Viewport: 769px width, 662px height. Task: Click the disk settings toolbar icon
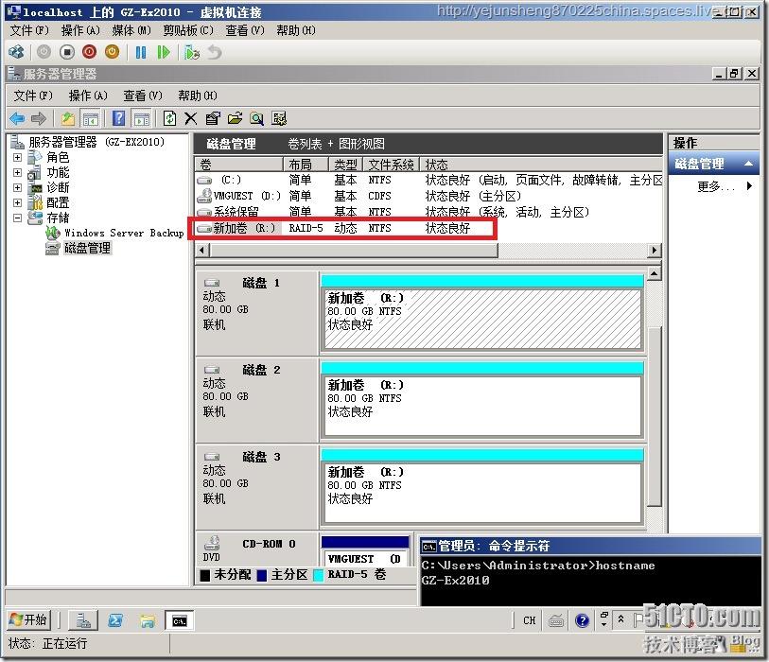click(x=279, y=118)
